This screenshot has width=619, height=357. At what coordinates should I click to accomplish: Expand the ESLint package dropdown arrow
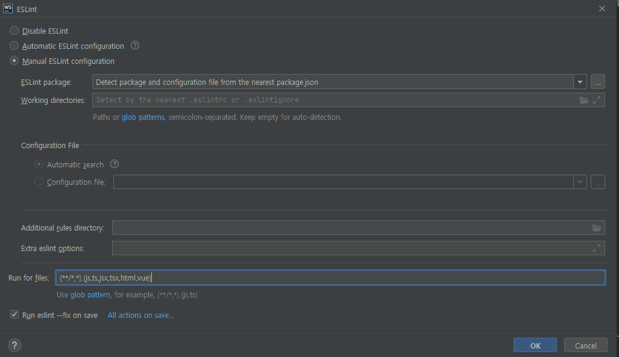pyautogui.click(x=580, y=82)
